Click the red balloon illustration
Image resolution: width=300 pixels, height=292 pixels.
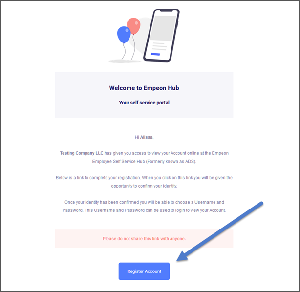(133, 26)
